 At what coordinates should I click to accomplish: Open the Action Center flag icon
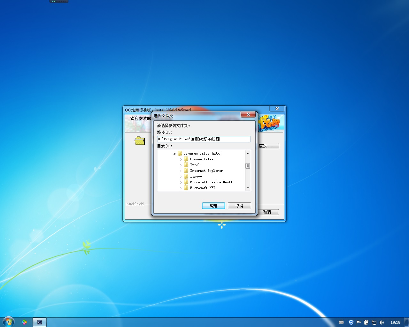359,322
